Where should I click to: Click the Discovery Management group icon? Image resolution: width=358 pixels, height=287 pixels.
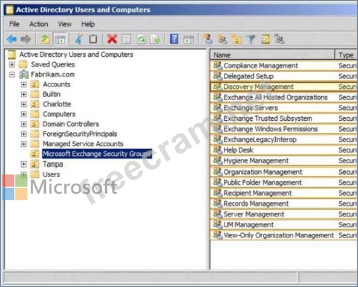click(x=218, y=86)
